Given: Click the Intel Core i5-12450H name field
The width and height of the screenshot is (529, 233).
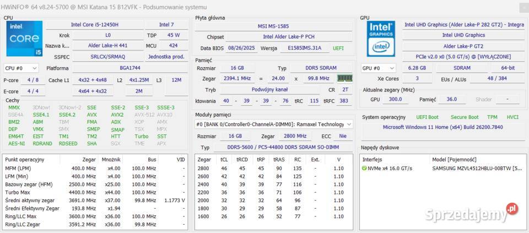Looking at the screenshot, I should (x=94, y=25).
